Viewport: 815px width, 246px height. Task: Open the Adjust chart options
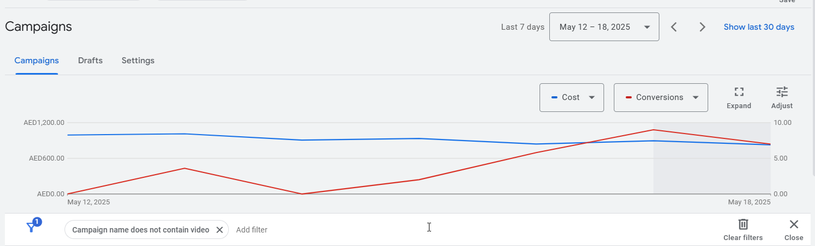[781, 98]
